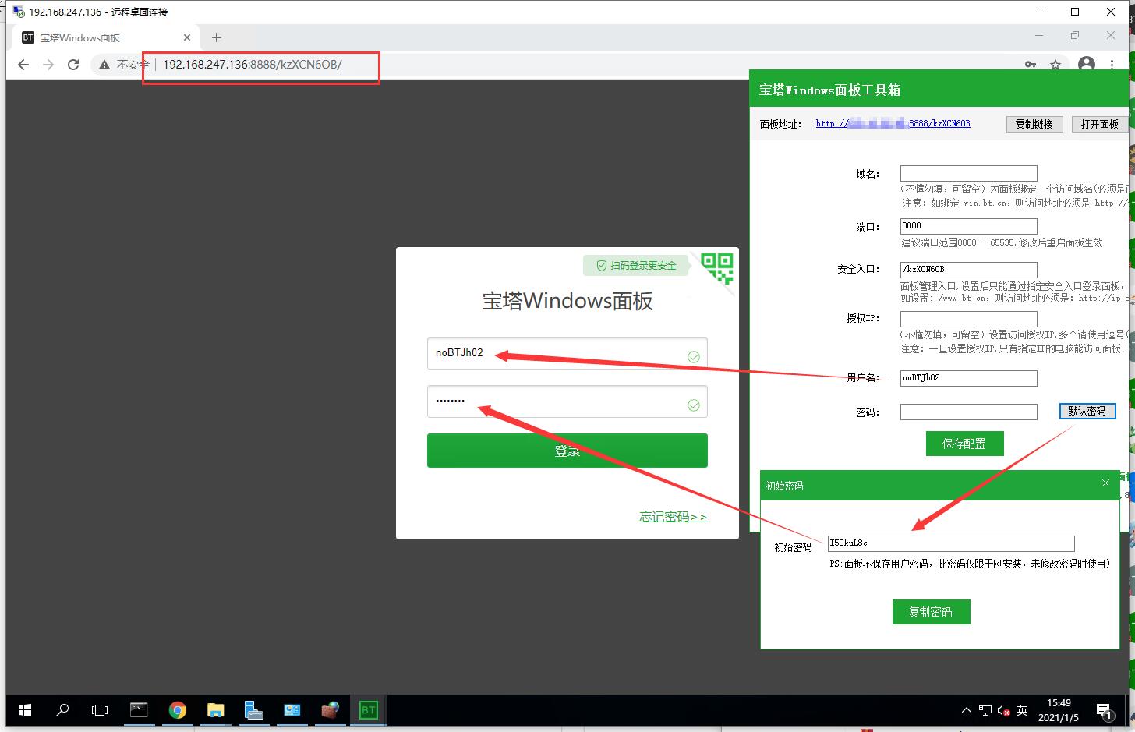
Task: Click the 默认密码 button
Action: (1087, 411)
